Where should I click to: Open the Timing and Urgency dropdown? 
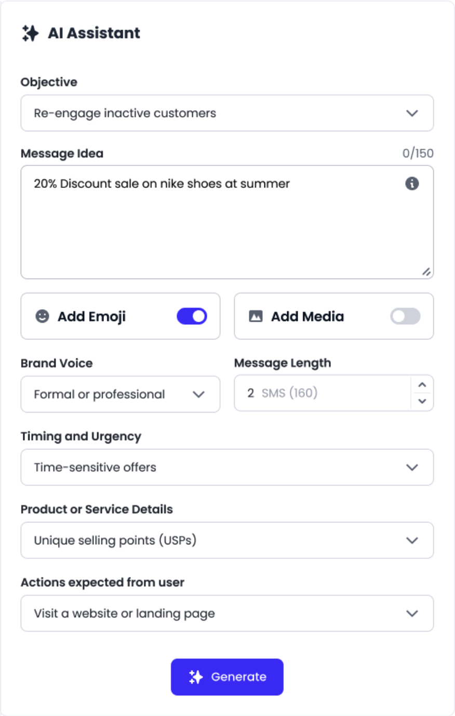point(227,467)
